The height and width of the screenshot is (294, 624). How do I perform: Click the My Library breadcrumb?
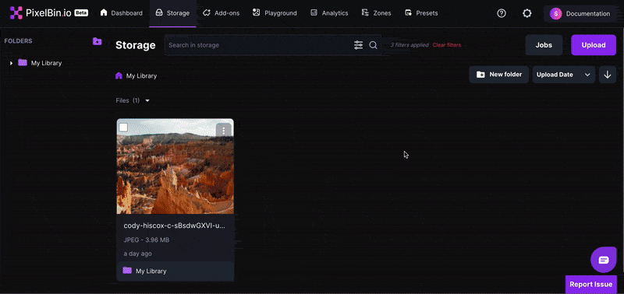(x=141, y=75)
